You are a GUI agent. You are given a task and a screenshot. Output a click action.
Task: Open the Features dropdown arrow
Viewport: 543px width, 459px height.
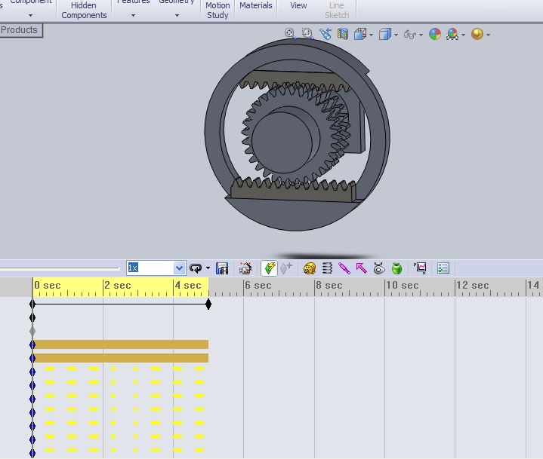133,16
